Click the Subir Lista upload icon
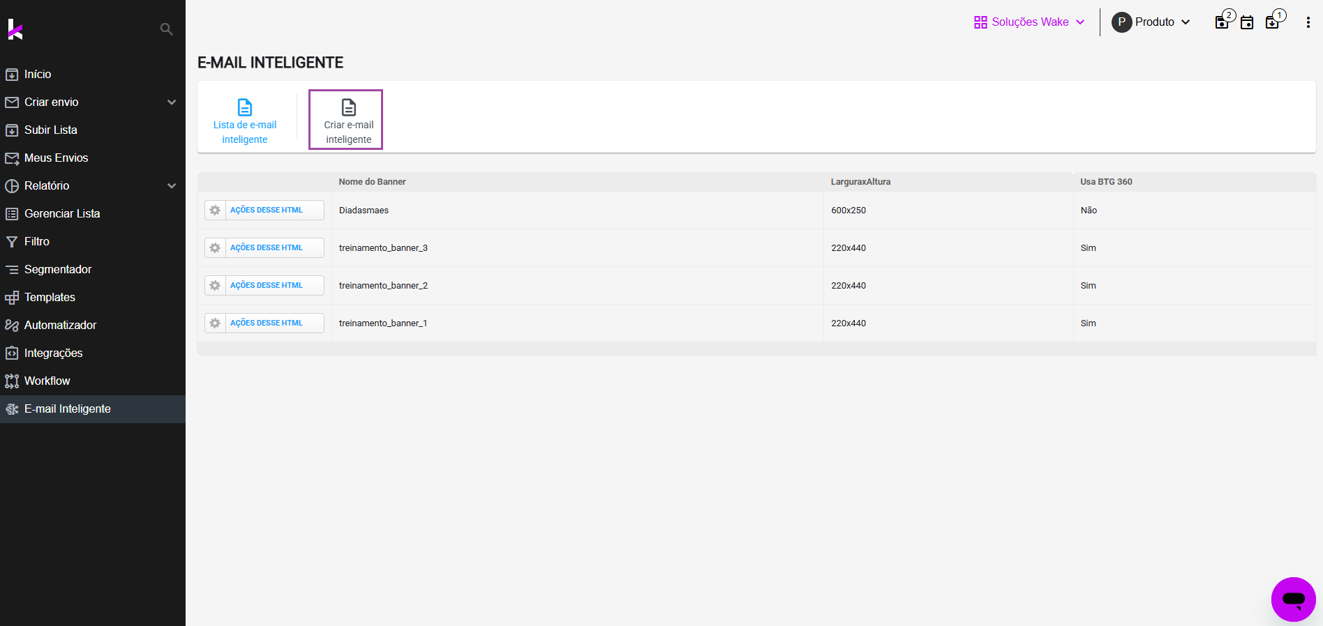The image size is (1323, 626). 12,130
